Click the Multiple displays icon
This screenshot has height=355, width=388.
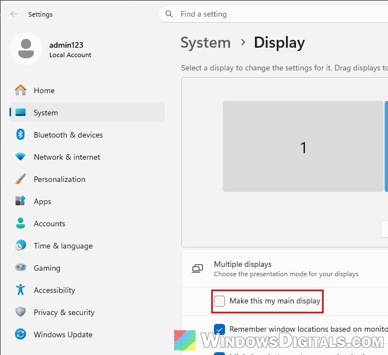coord(197,268)
